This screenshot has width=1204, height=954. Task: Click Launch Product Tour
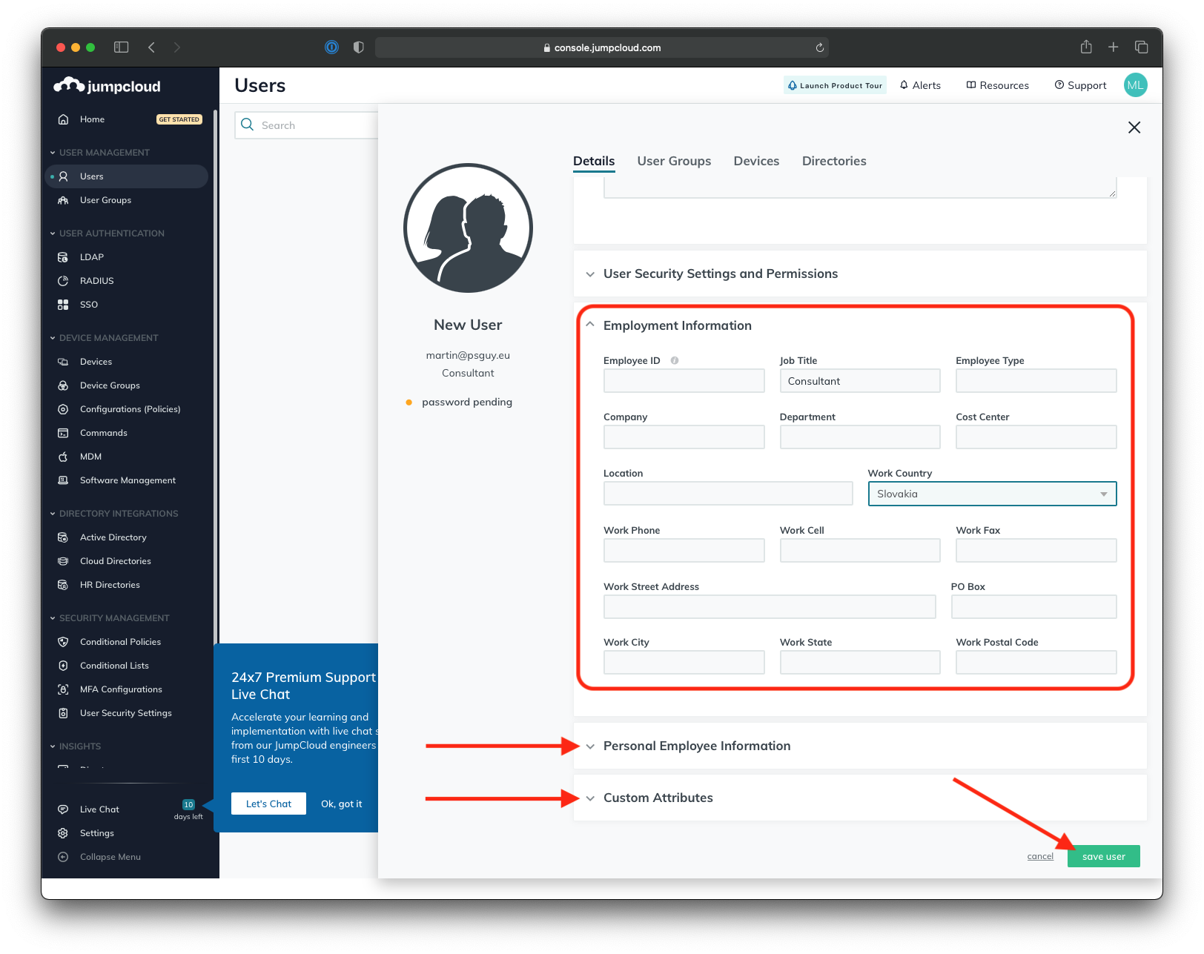[835, 85]
